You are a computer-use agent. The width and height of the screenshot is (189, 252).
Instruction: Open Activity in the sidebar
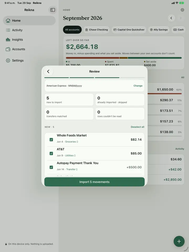[x=29, y=30]
